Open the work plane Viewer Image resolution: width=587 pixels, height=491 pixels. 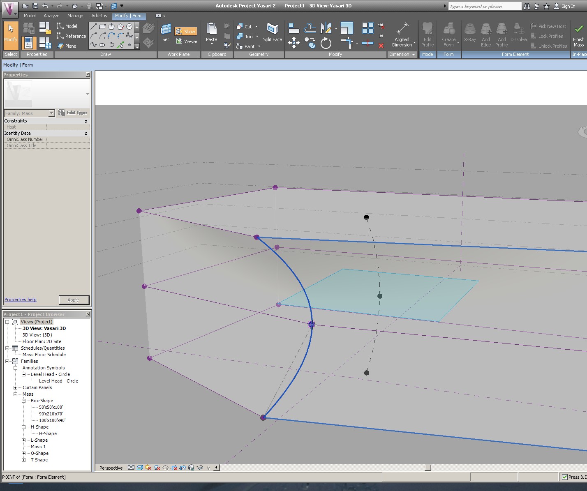click(x=187, y=41)
